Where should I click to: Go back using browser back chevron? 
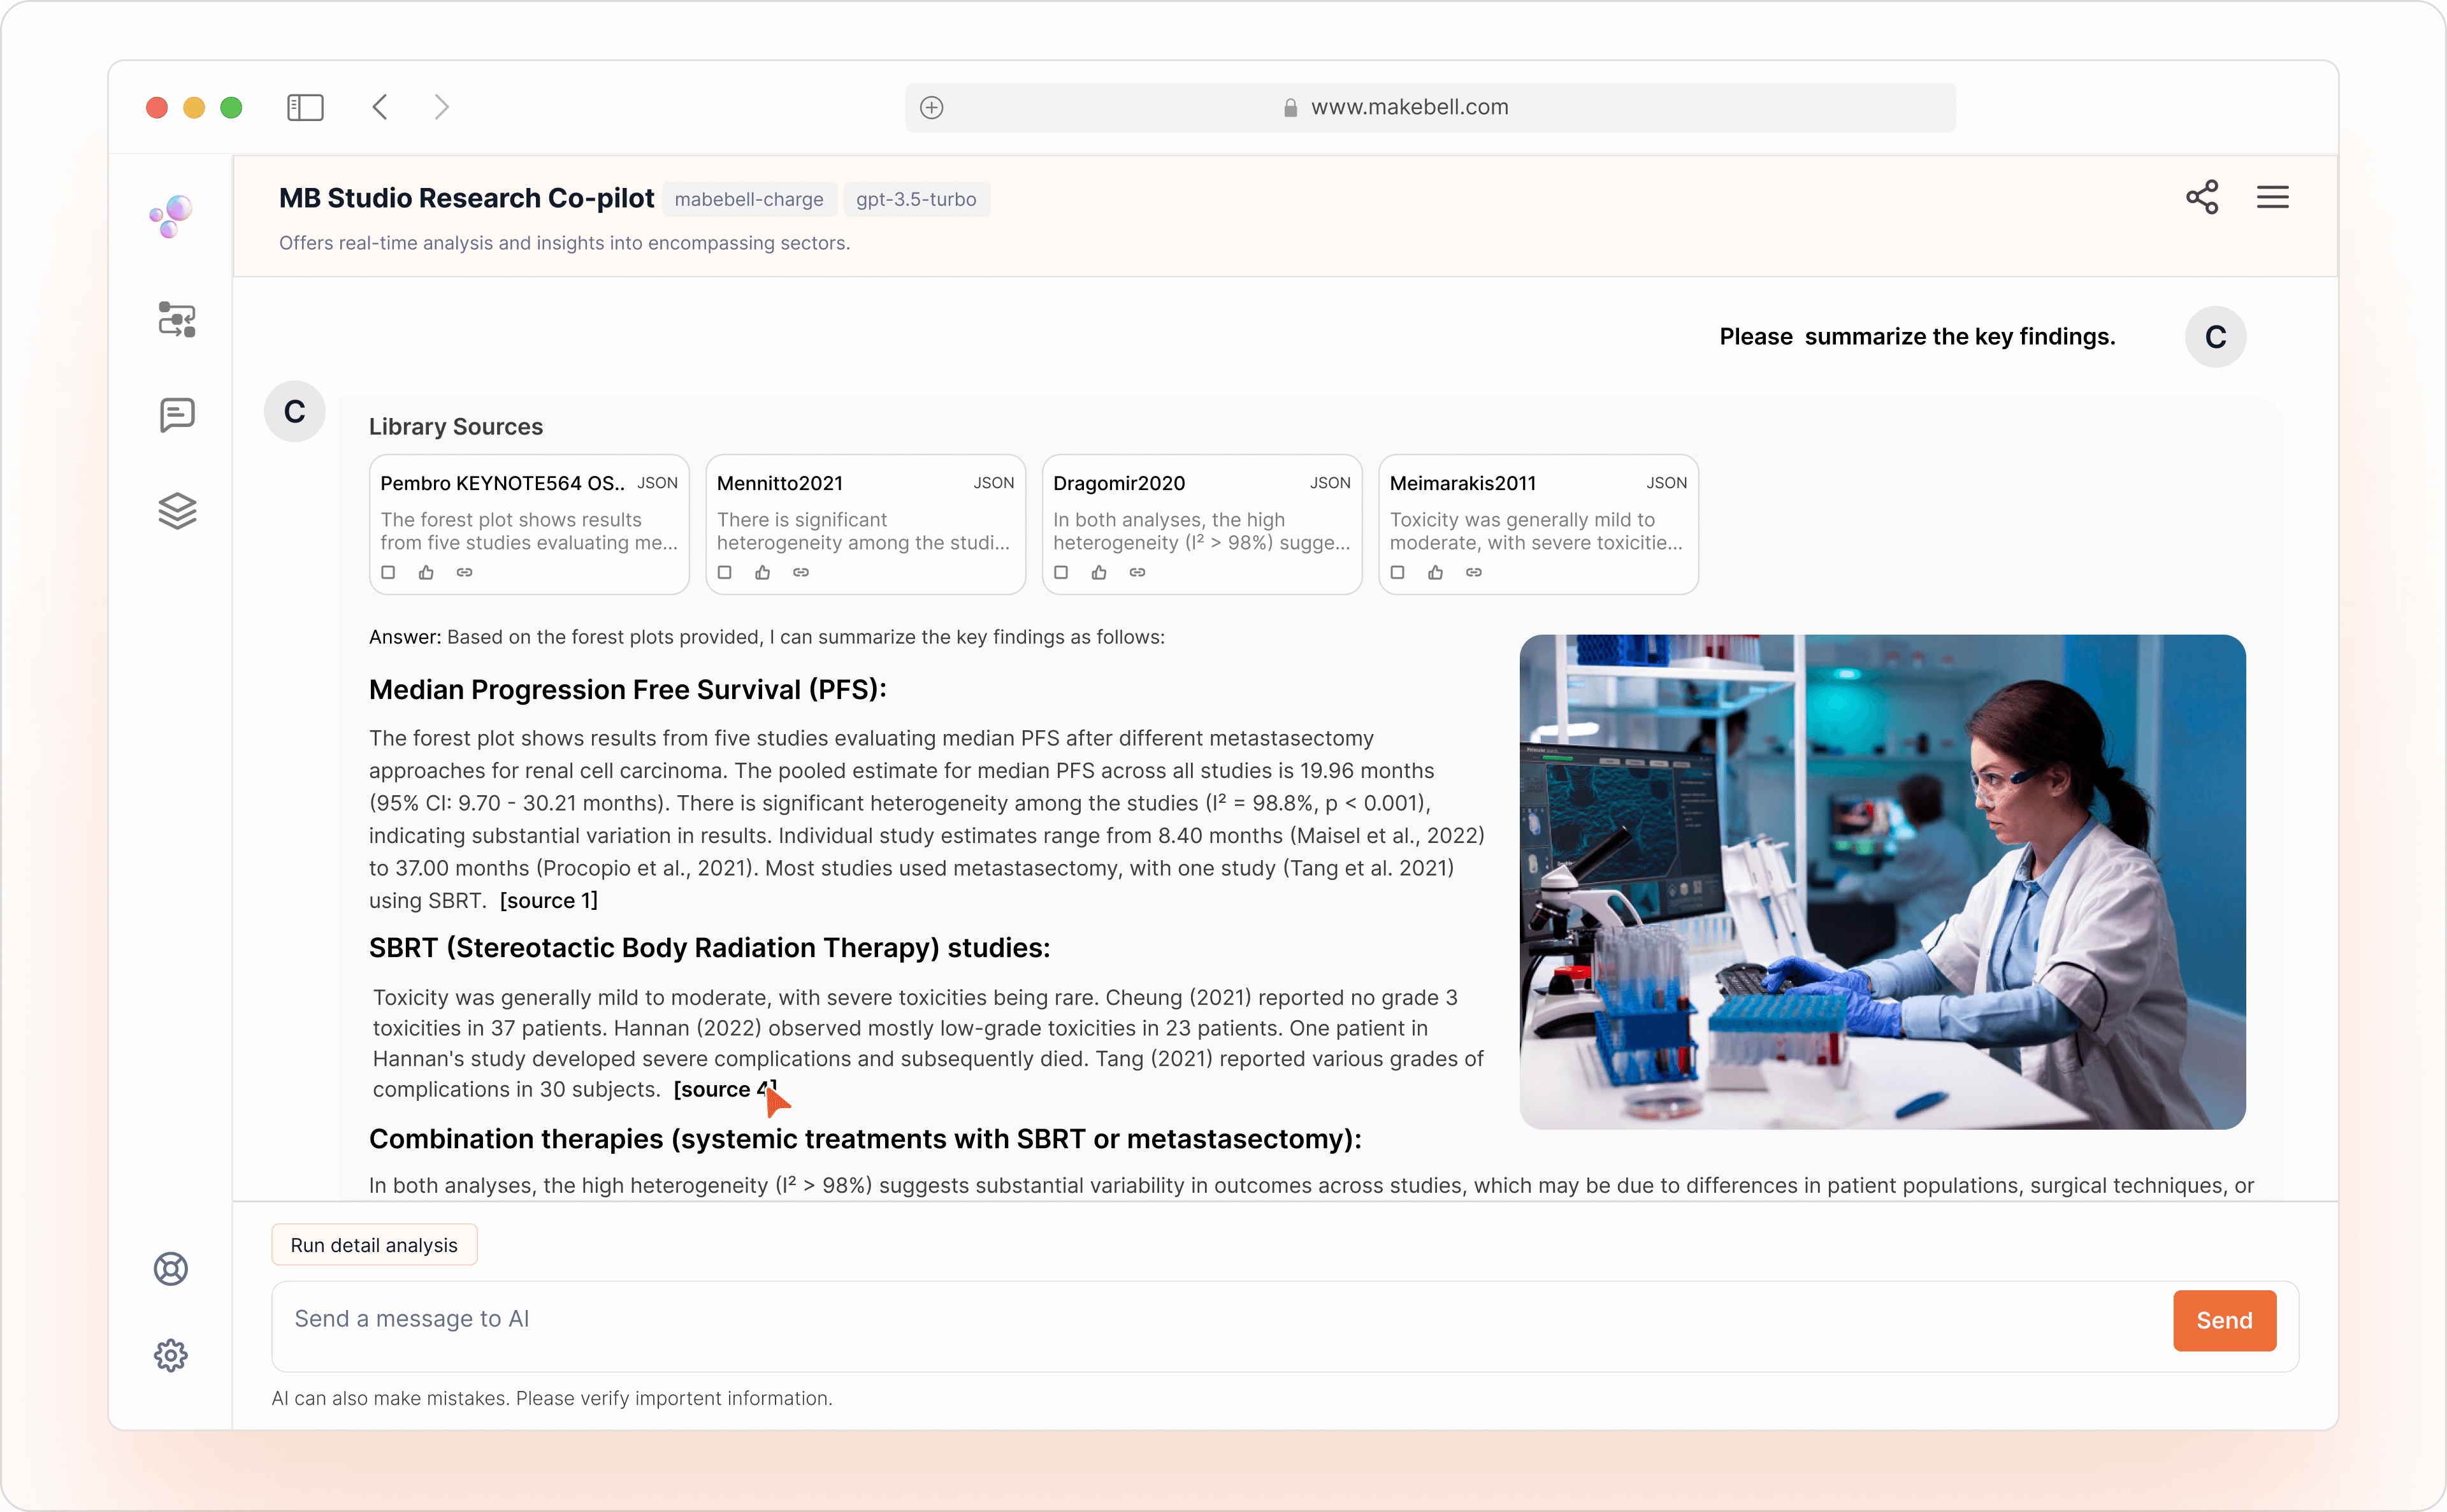(x=380, y=107)
